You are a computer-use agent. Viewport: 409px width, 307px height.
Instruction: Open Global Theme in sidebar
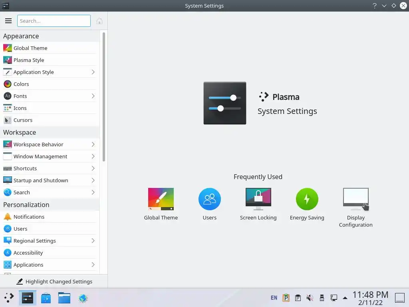coord(50,48)
